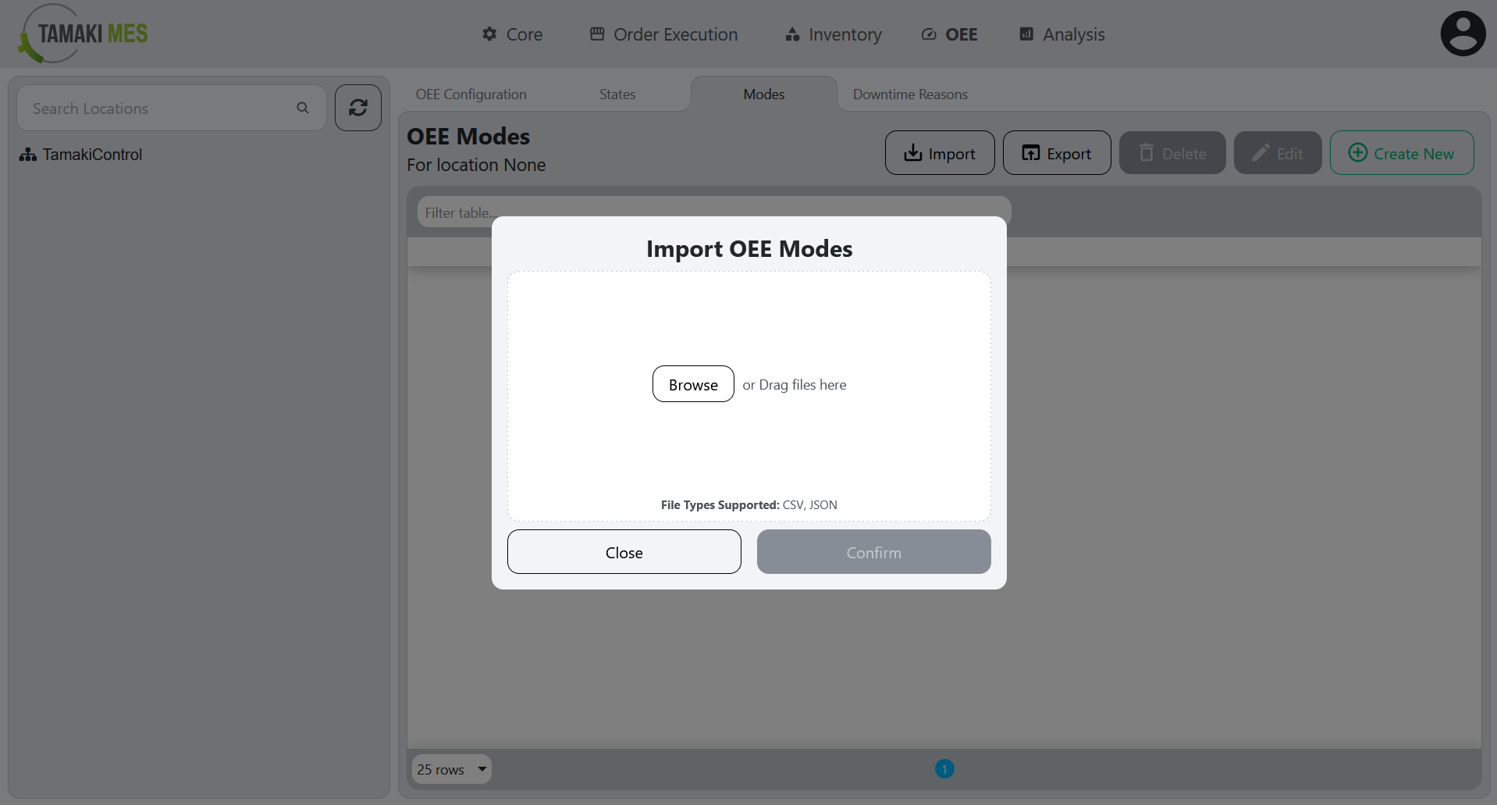Screen dimensions: 1497x805
Task: Expand the TamakiControl tree node
Action: pyautogui.click(x=27, y=154)
